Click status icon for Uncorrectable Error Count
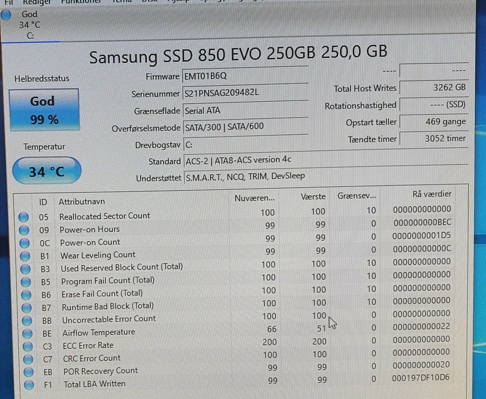The image size is (486, 399). coord(27,321)
